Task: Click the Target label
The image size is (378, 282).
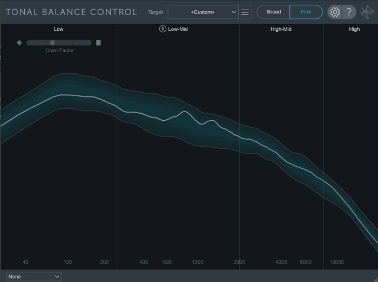Action: click(156, 12)
